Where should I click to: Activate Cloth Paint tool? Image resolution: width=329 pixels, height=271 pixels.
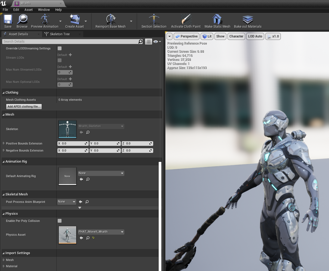click(x=186, y=19)
